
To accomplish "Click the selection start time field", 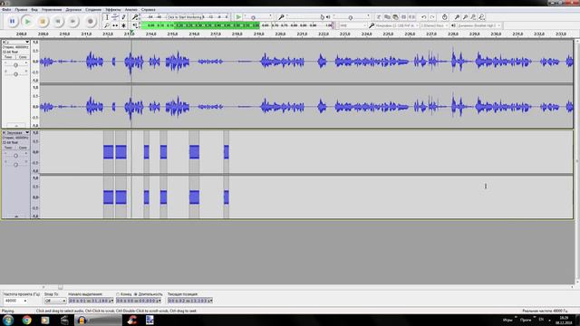I will pos(91,301).
